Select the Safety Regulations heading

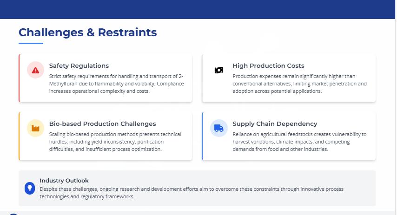tap(79, 66)
